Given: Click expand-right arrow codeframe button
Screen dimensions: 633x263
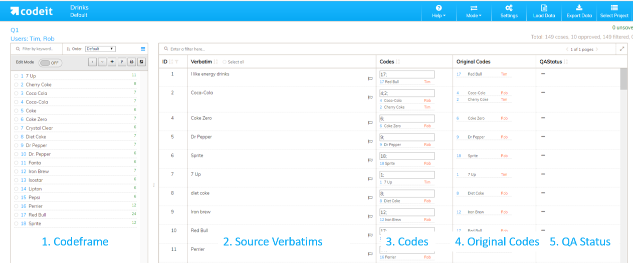Looking at the screenshot, I should [x=93, y=62].
